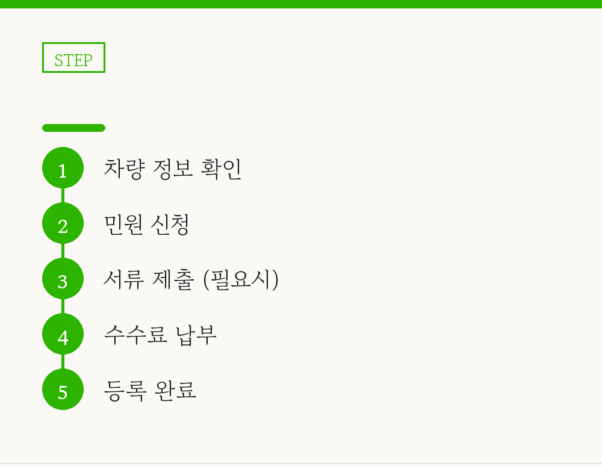Image resolution: width=602 pixels, height=466 pixels.
Task: Click the word 납부 in step four
Action: tap(196, 335)
